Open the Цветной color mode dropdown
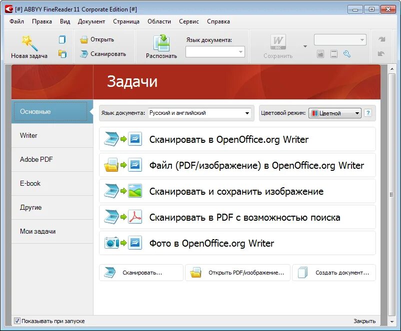 click(335, 113)
